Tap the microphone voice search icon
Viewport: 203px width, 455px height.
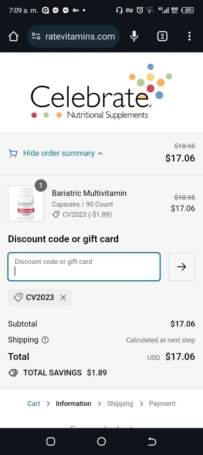tap(134, 36)
